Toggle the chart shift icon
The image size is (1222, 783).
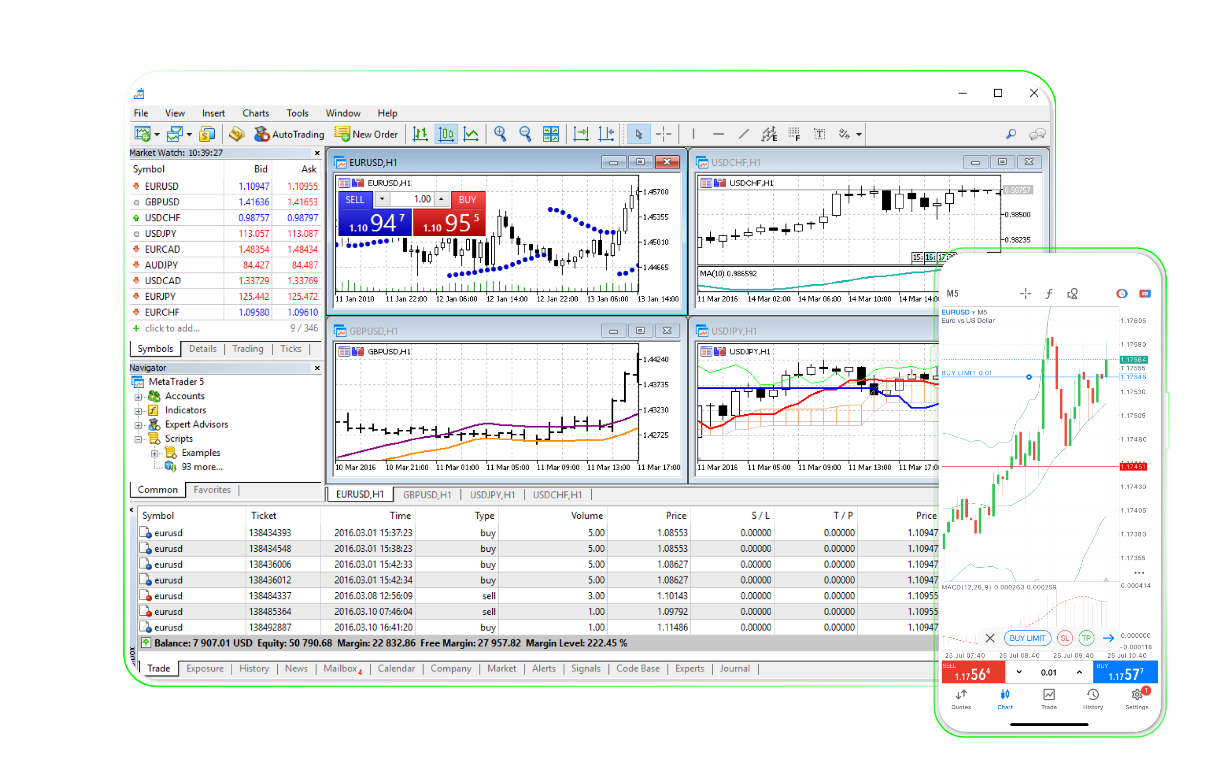[x=606, y=134]
